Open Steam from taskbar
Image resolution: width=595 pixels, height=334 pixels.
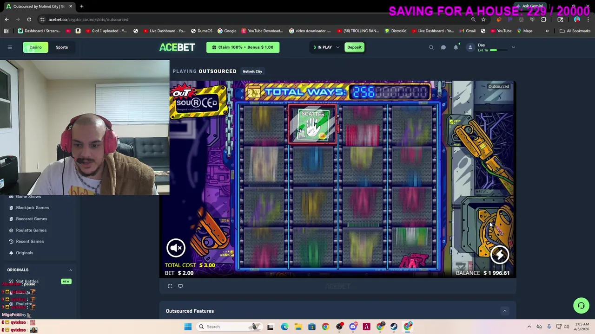[394, 327]
